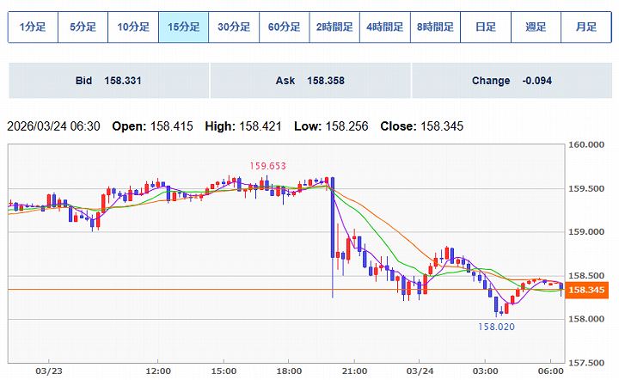Open the 月足 monthly chart
Screen dimensions: 619x380
pos(585,27)
